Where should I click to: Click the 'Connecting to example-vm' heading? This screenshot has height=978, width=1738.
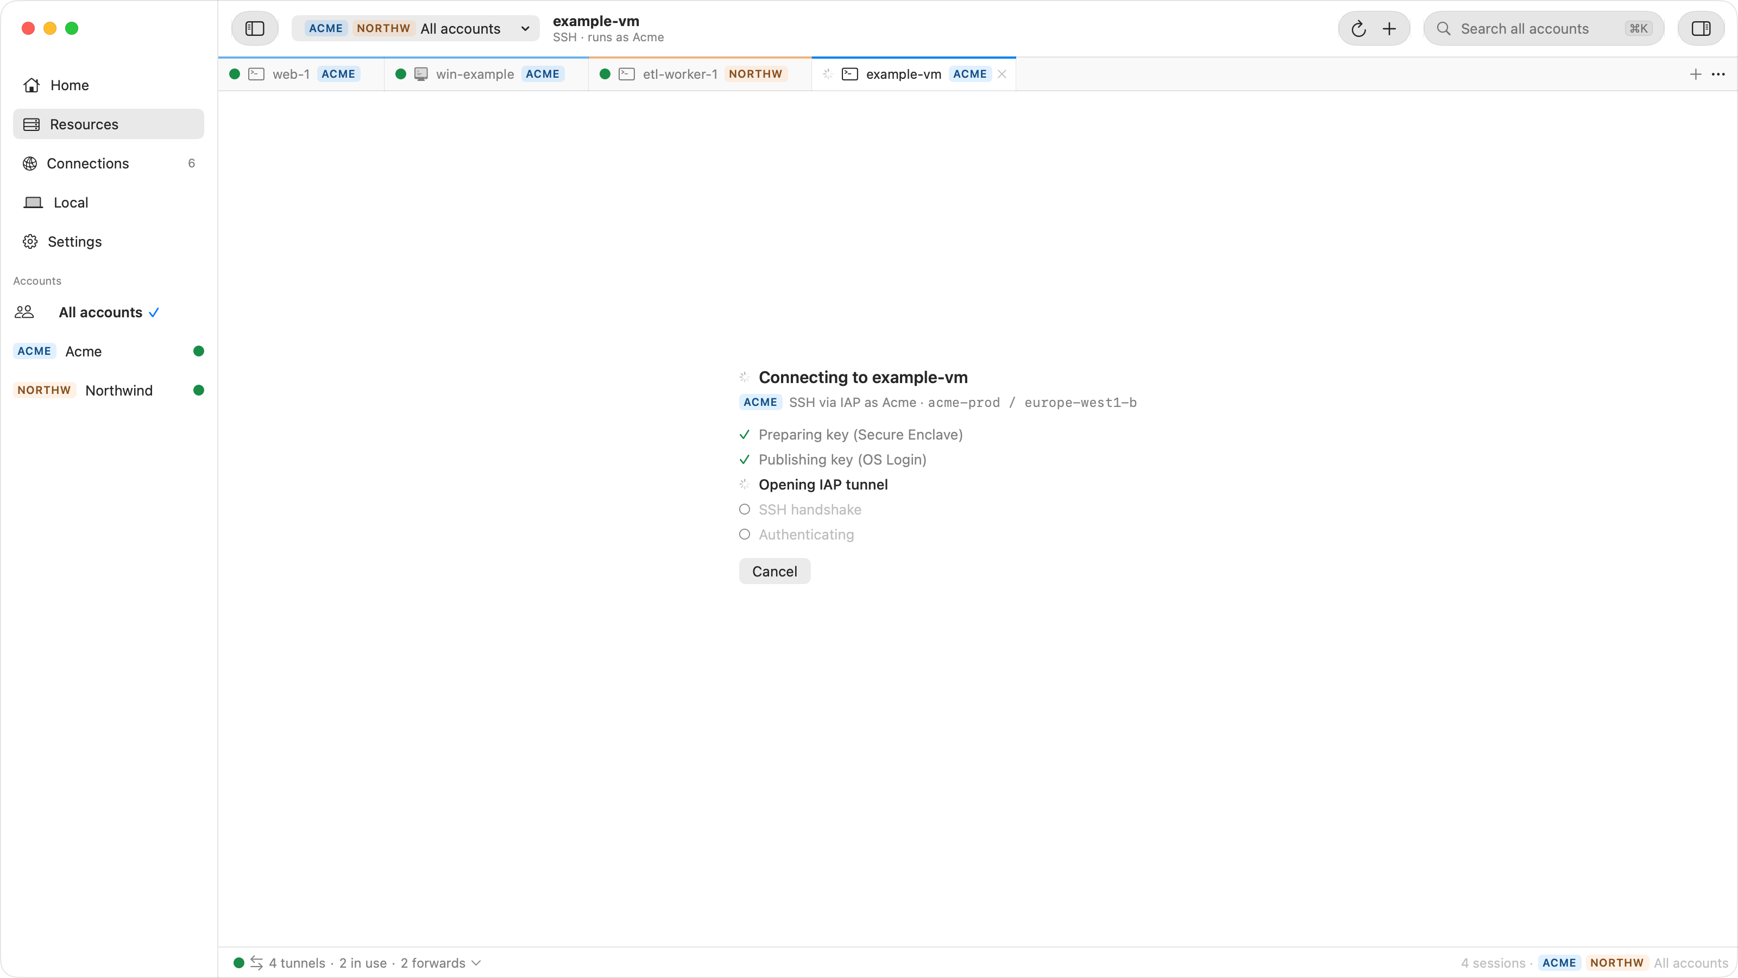tap(863, 377)
